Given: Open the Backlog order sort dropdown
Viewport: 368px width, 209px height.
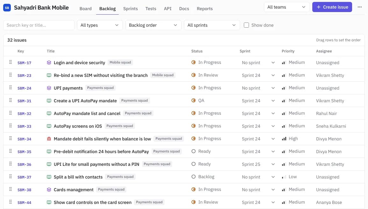Looking at the screenshot, I should 153,25.
